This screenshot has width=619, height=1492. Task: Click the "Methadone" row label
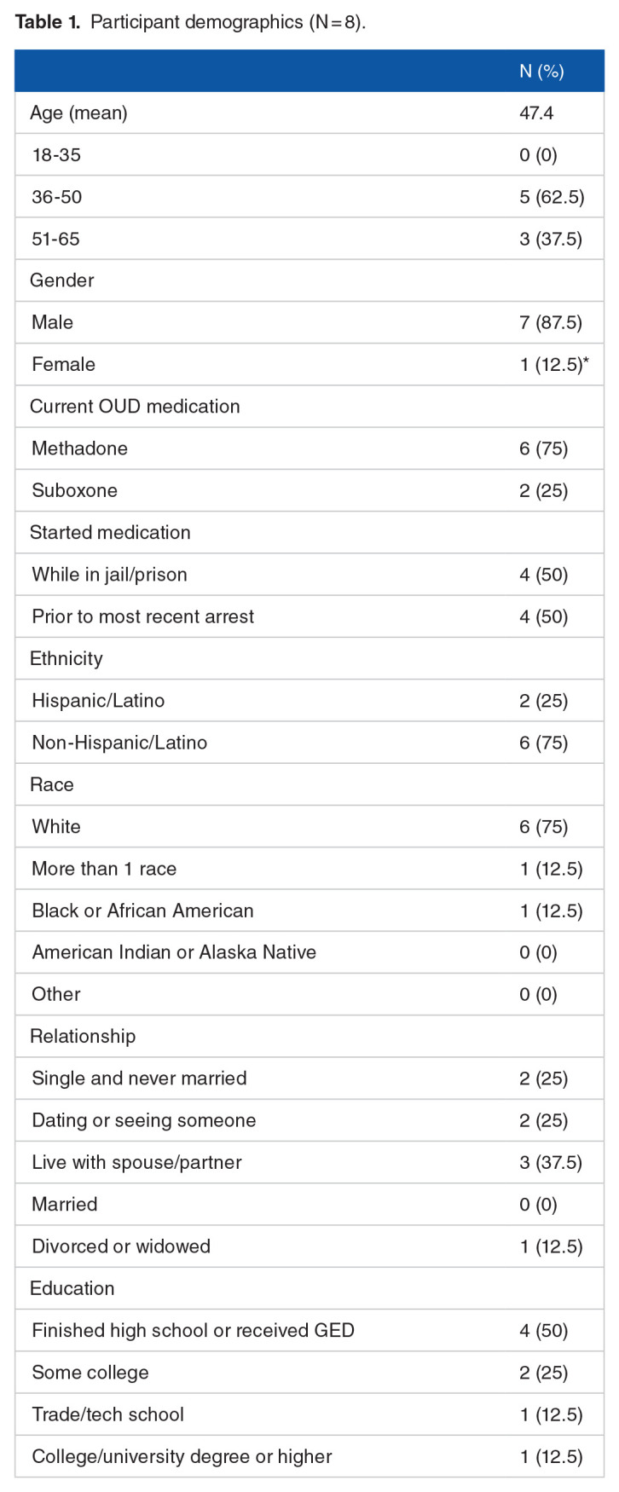[80, 448]
